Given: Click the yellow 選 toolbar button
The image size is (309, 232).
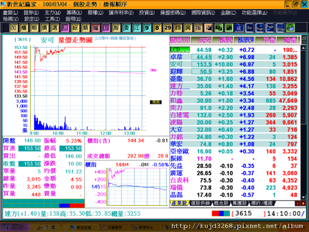Looking at the screenshot, I should (x=55, y=28).
